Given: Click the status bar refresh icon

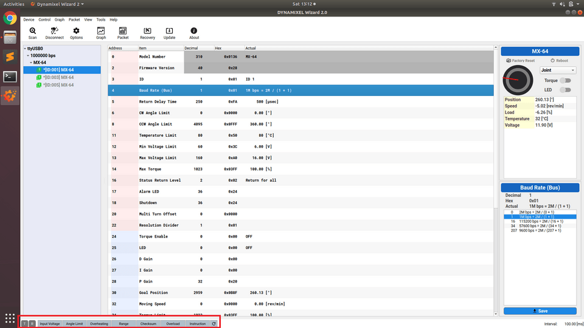Looking at the screenshot, I should [214, 324].
